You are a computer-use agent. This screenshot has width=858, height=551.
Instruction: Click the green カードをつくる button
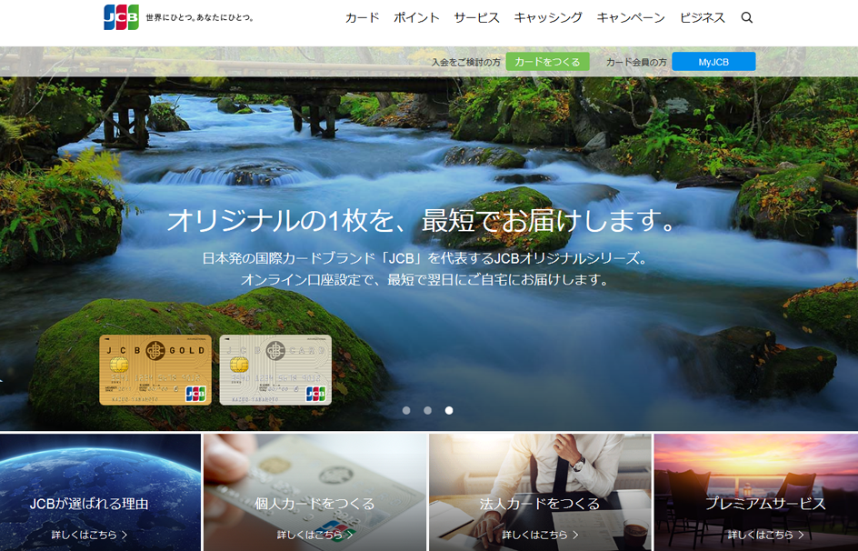tap(547, 62)
